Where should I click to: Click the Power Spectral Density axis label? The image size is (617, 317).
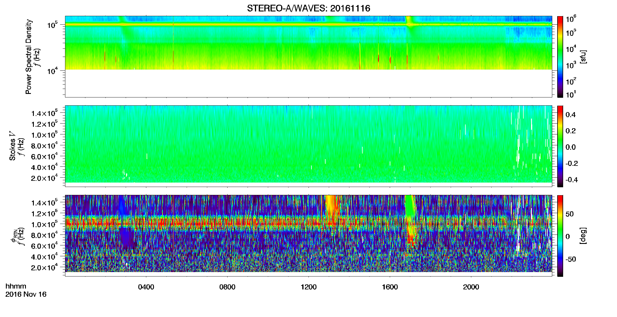(29, 57)
